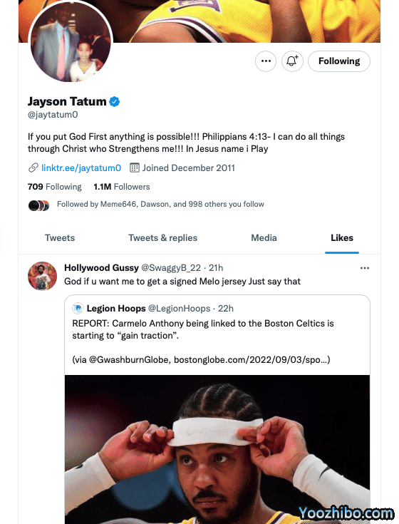Open the 1.1M Followers list
Image resolution: width=399 pixels, height=524 pixels.
pos(122,187)
